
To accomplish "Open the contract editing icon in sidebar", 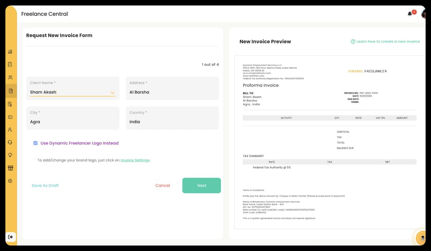I will pos(10,103).
